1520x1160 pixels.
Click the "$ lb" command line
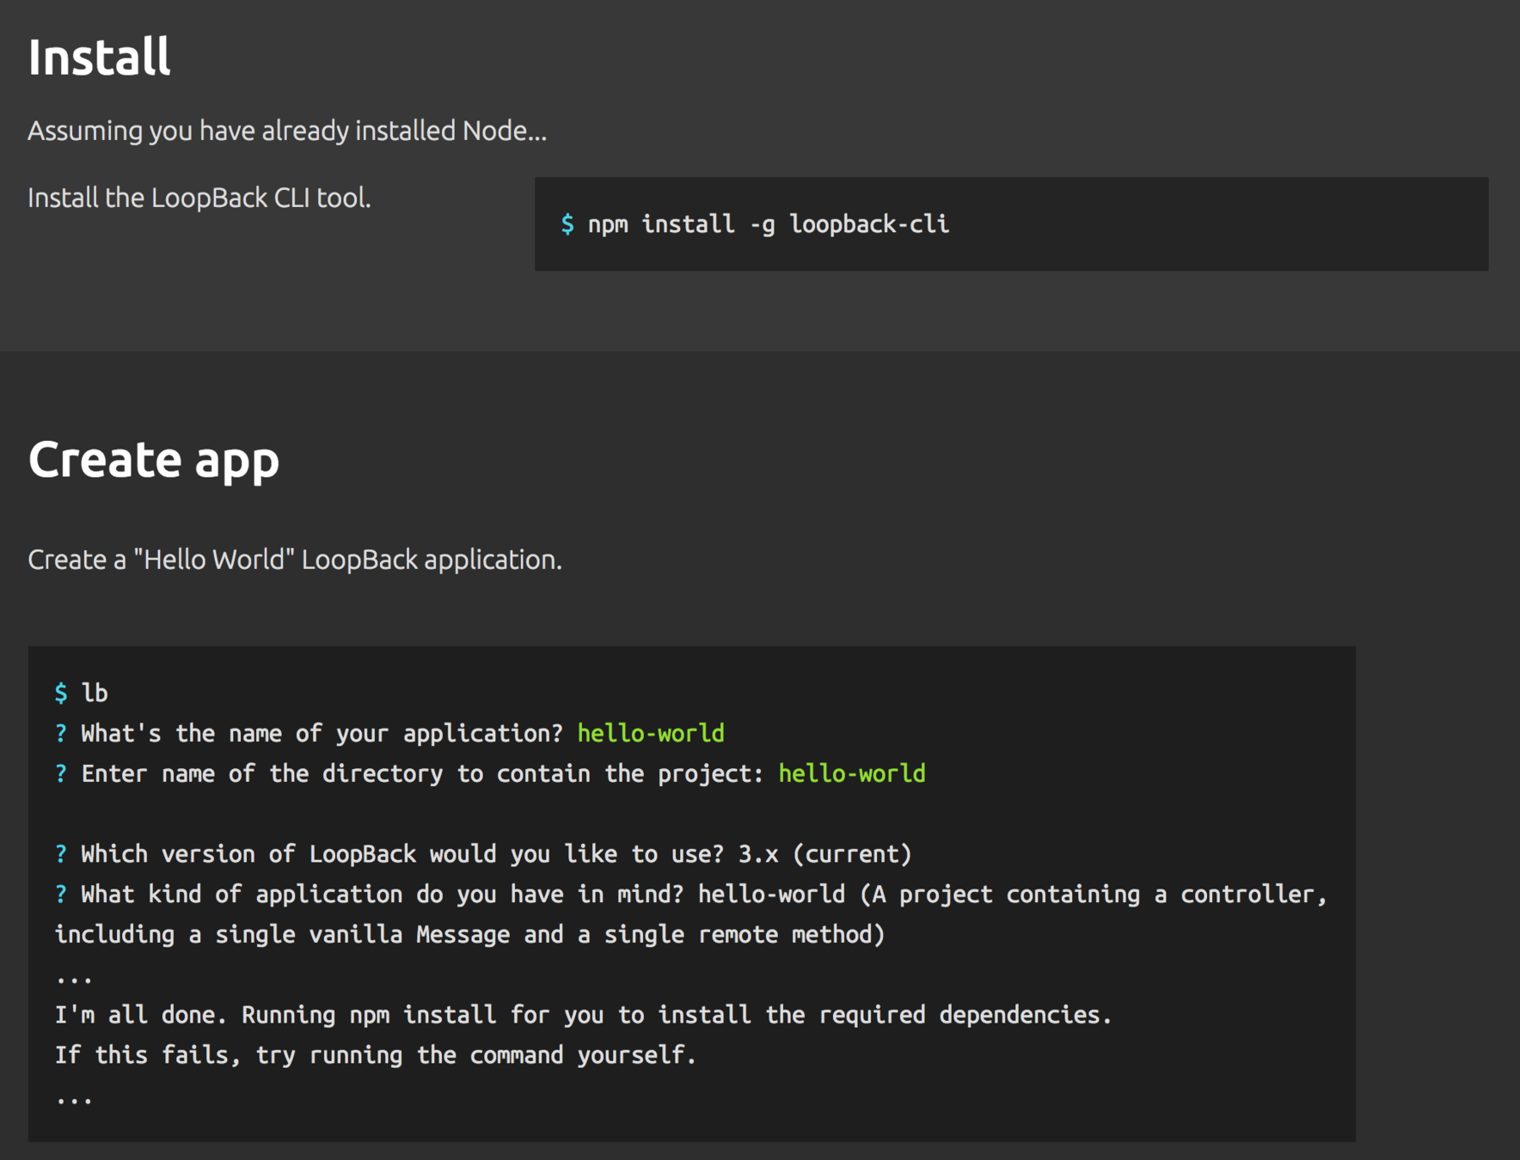coord(82,693)
